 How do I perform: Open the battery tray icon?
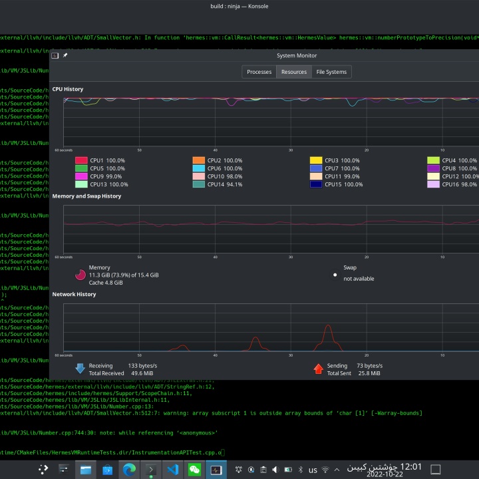[288, 470]
